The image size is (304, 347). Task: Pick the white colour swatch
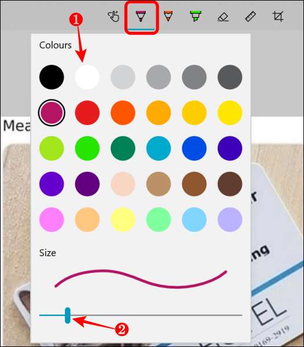[x=87, y=77]
